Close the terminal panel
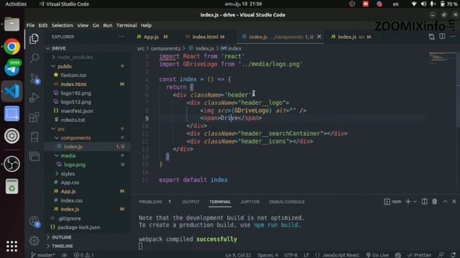The image size is (460, 258). 454,201
